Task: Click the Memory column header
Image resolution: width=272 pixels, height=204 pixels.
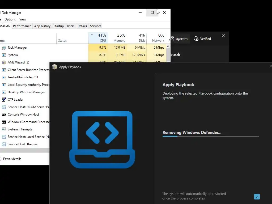Action: coord(117,38)
